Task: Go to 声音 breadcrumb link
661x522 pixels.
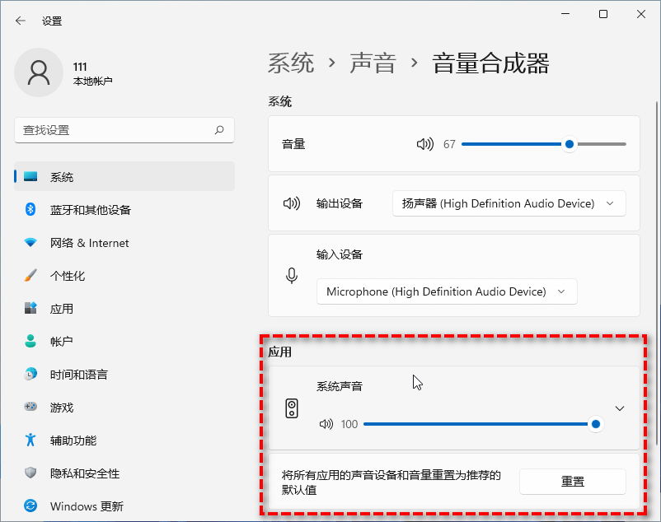Action: [x=373, y=63]
